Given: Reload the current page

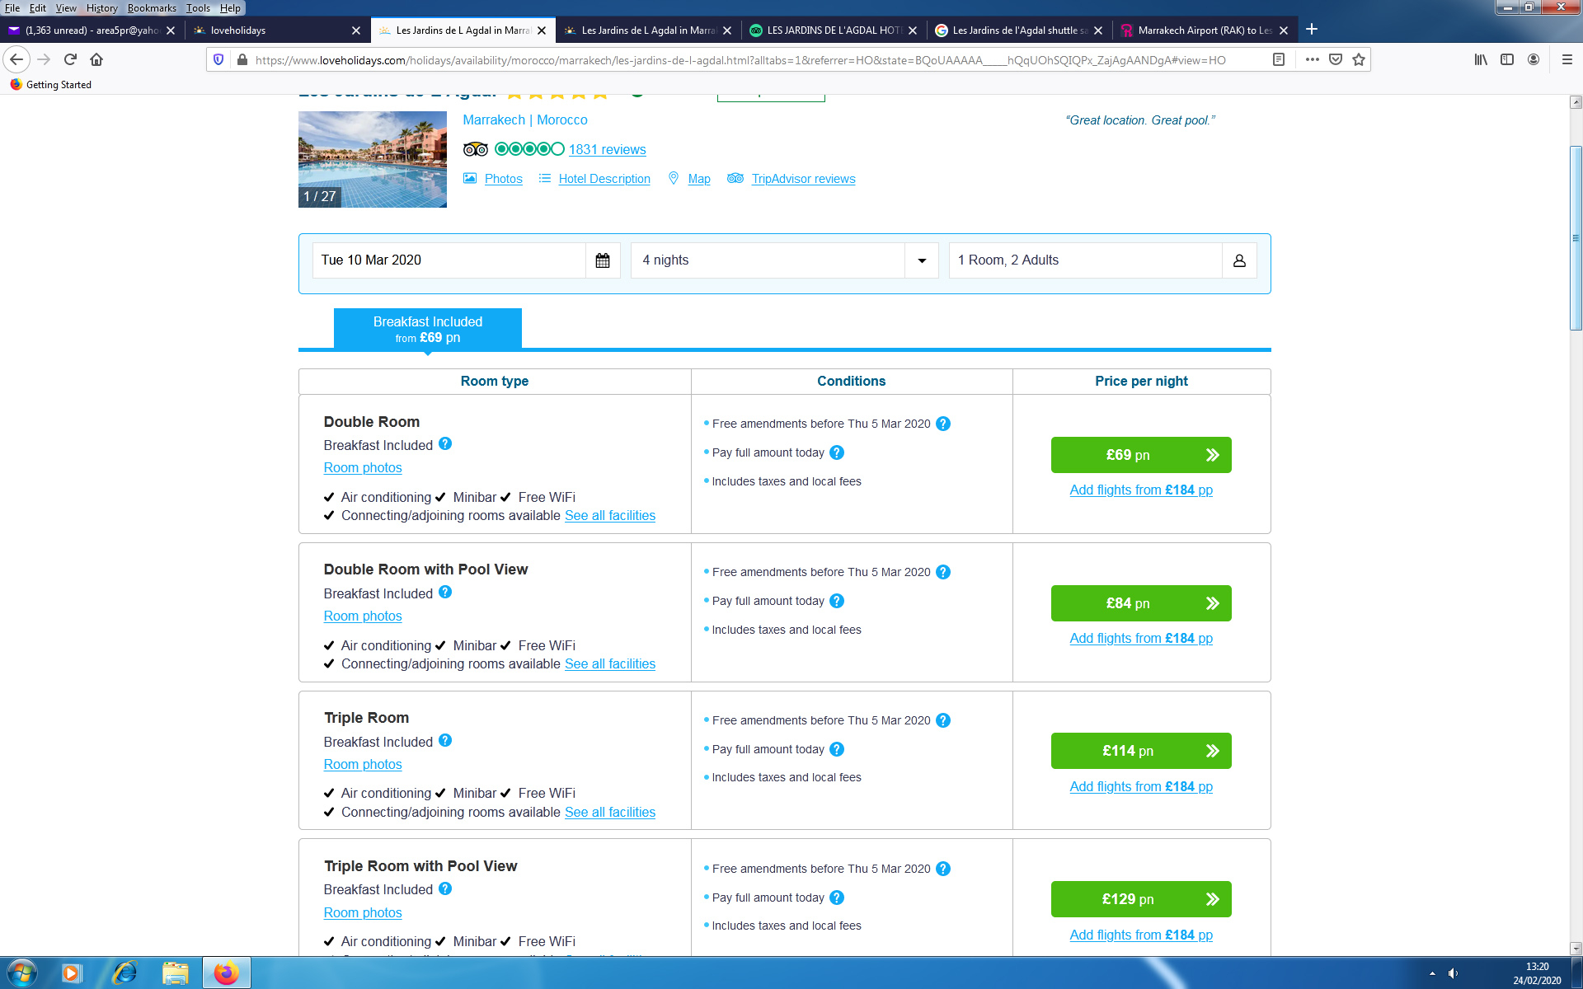Looking at the screenshot, I should [70, 59].
